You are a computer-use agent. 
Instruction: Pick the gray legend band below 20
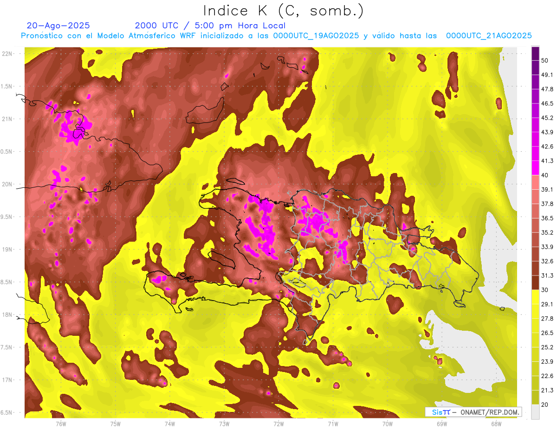[535, 412]
